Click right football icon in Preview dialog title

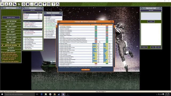tap(112, 22)
